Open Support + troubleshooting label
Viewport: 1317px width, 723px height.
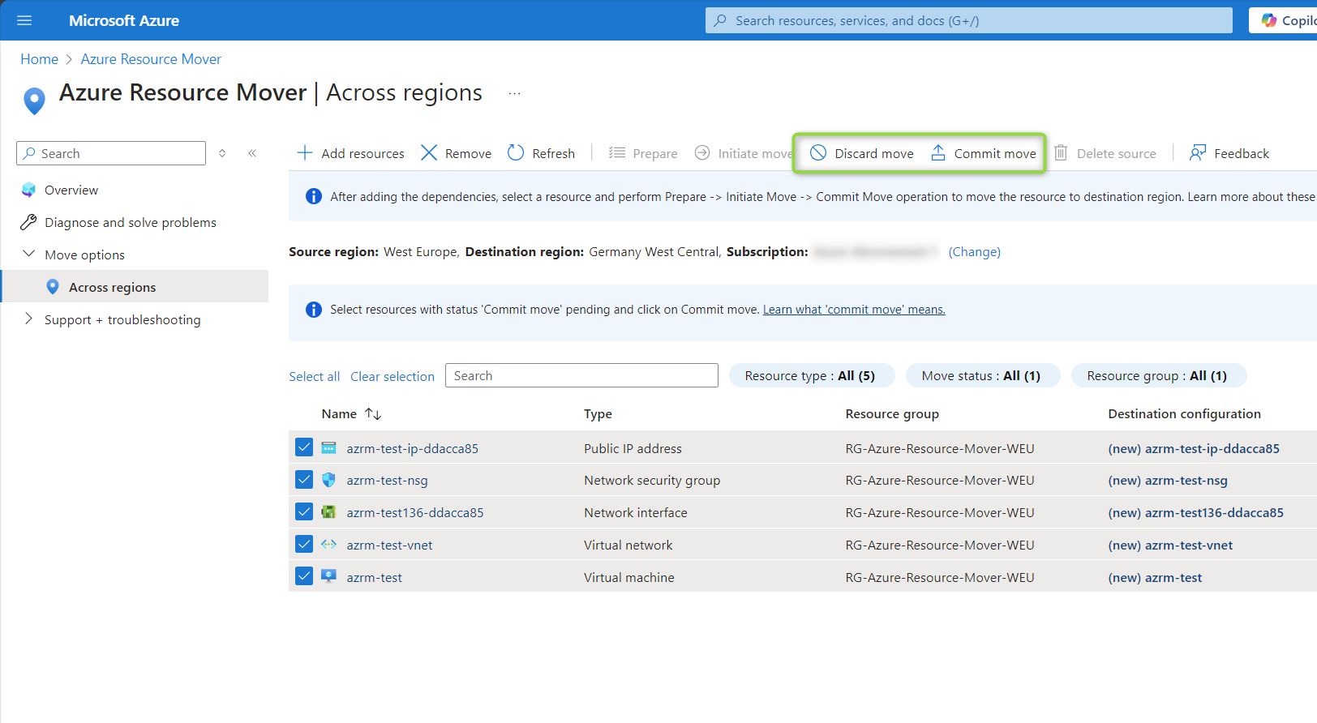click(x=122, y=319)
